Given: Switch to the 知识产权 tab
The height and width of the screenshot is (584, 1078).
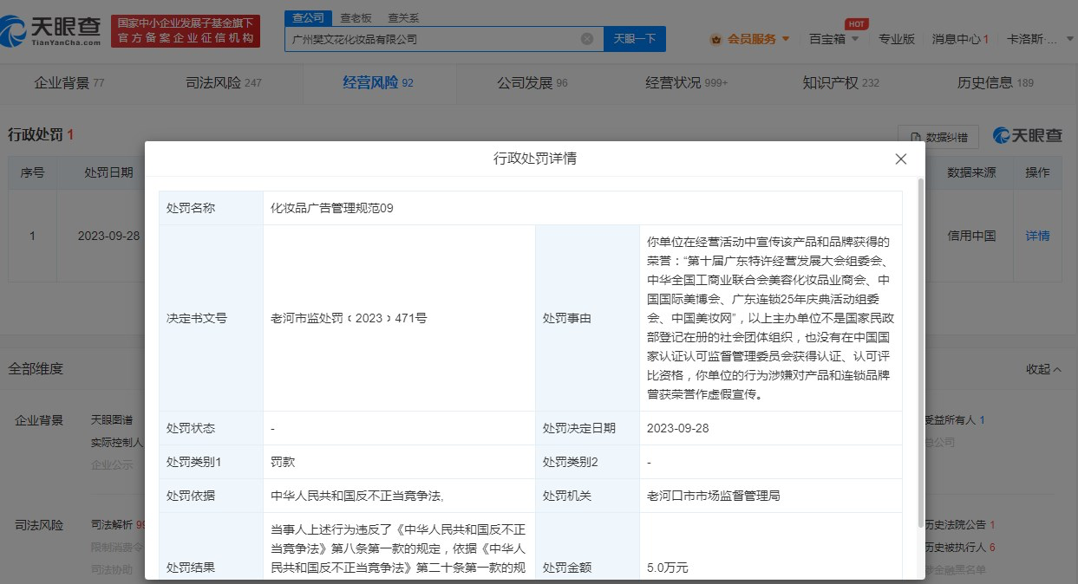Looking at the screenshot, I should click(x=840, y=83).
